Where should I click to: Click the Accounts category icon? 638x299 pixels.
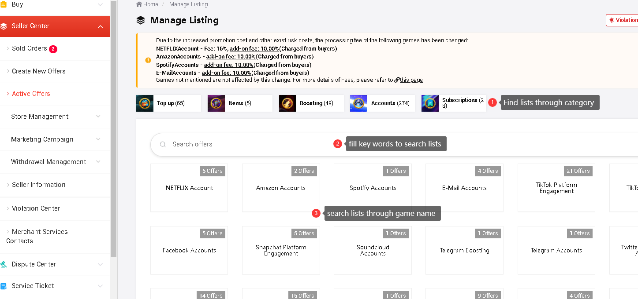[358, 103]
